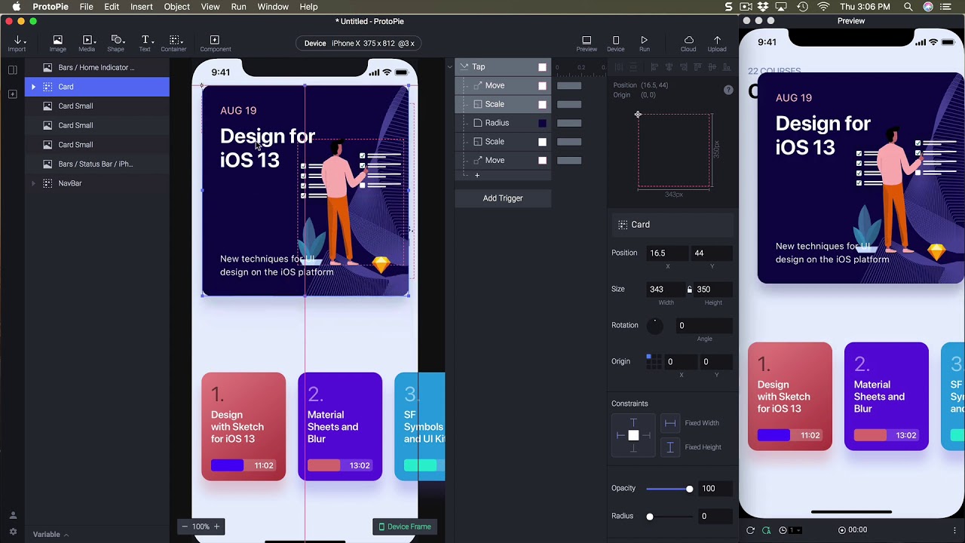Image resolution: width=965 pixels, height=543 pixels.
Task: Click the Component toolbar icon
Action: (215, 44)
